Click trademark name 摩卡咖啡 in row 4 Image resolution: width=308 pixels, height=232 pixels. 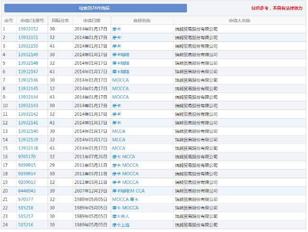121,55
